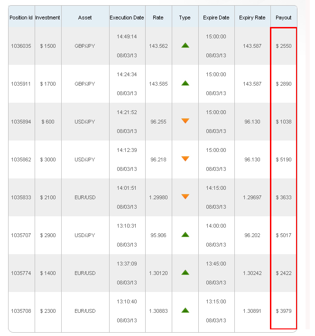Select the down arrow for position 1035833
The image size is (315, 336).
pos(185,197)
